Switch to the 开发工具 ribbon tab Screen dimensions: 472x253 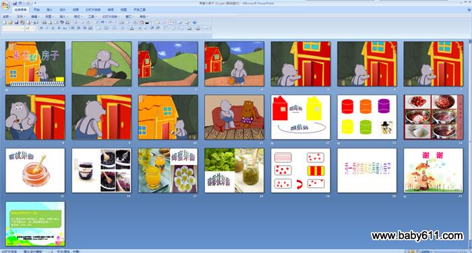(140, 9)
